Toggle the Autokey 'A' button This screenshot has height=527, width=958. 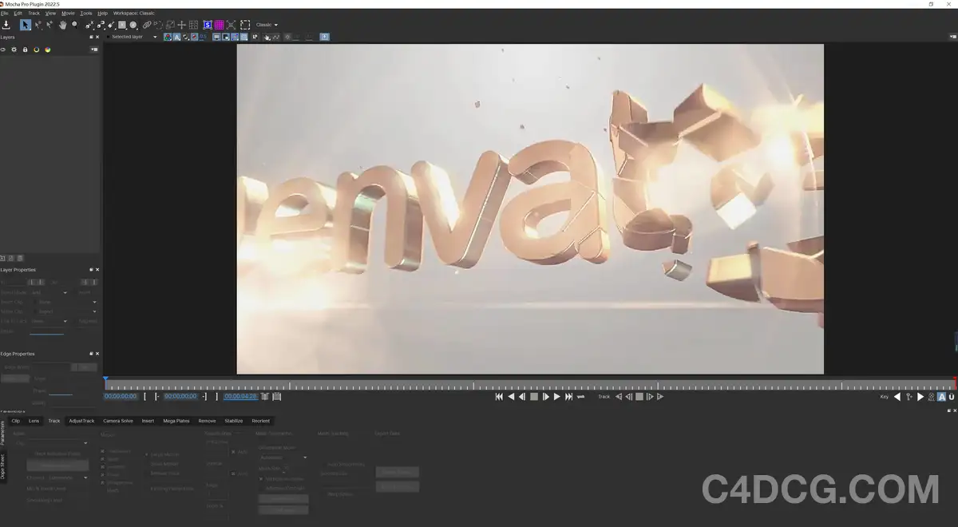click(941, 396)
